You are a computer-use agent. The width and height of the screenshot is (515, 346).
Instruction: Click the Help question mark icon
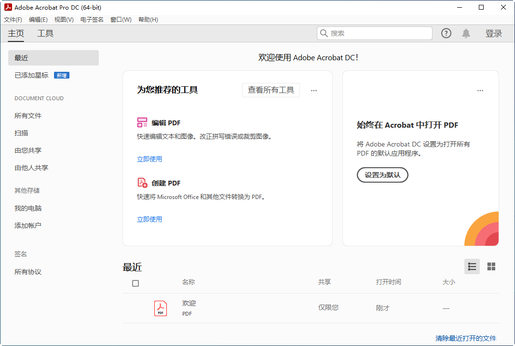click(x=446, y=33)
